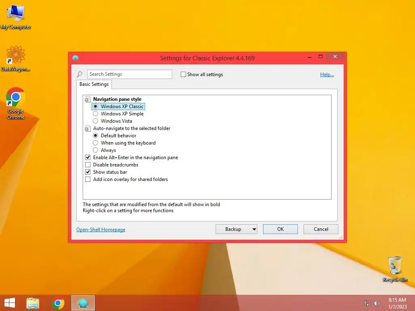Maximize the Classic Explorer settings window
This screenshot has width=415, height=311.
[x=321, y=57]
